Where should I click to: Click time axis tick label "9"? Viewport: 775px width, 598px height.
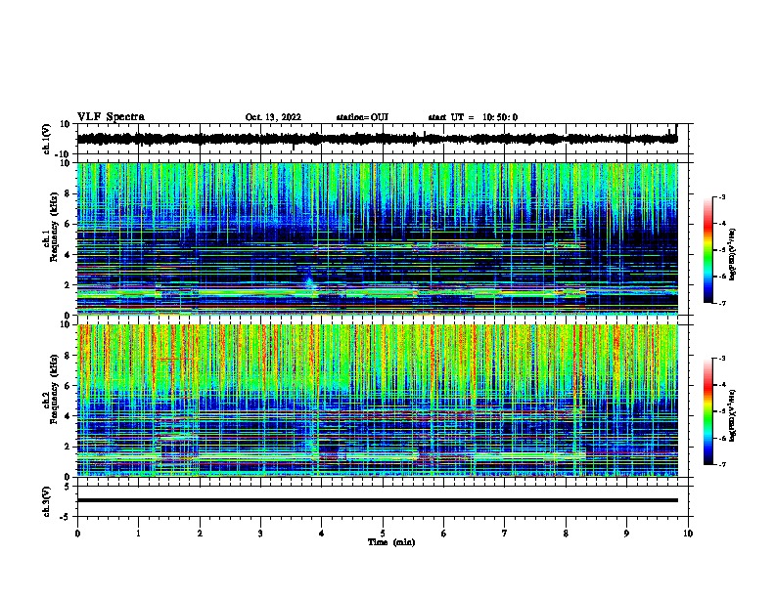coord(626,534)
